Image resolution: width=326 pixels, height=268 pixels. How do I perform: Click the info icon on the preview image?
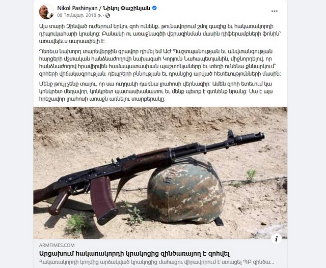(x=276, y=239)
